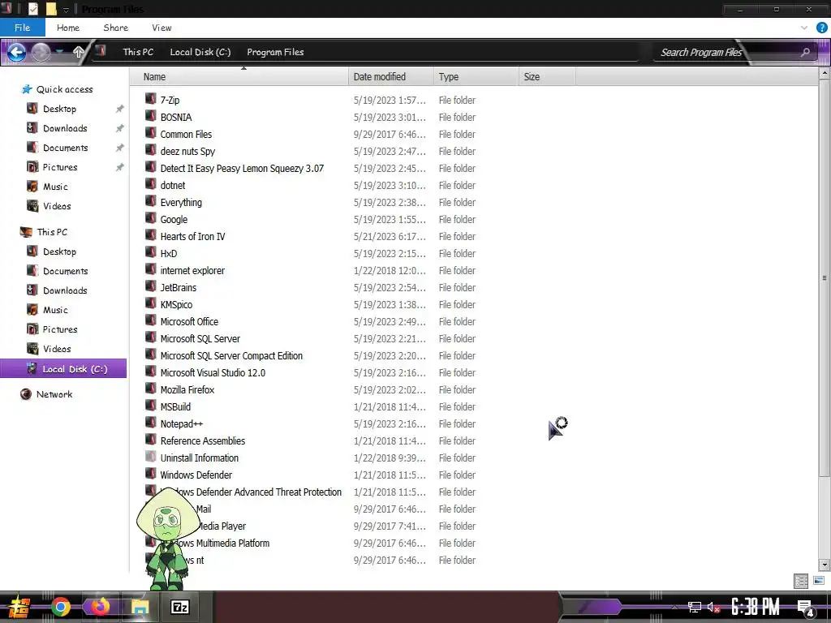Viewport: 831px width, 623px height.
Task: Select the BOSNIA folder icon
Action: click(x=150, y=116)
